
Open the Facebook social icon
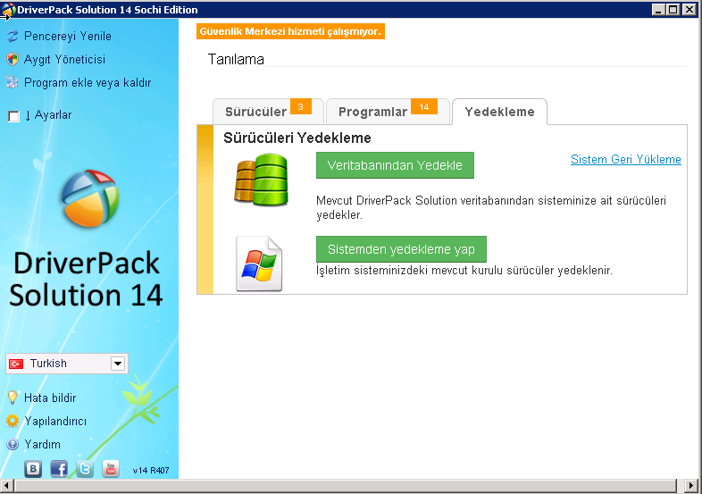(59, 469)
